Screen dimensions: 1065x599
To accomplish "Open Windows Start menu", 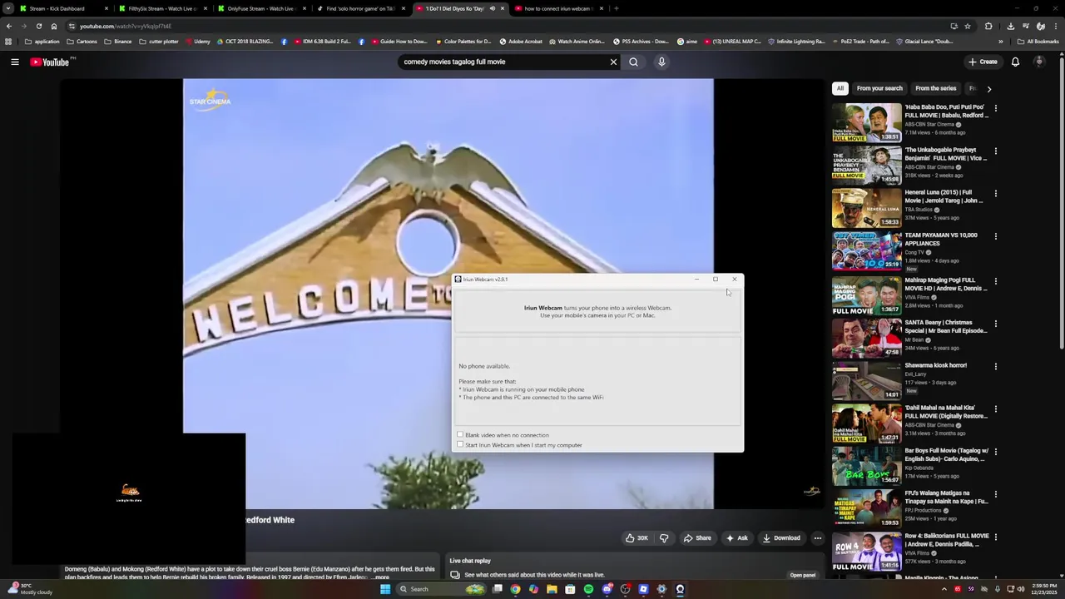I will [x=384, y=589].
